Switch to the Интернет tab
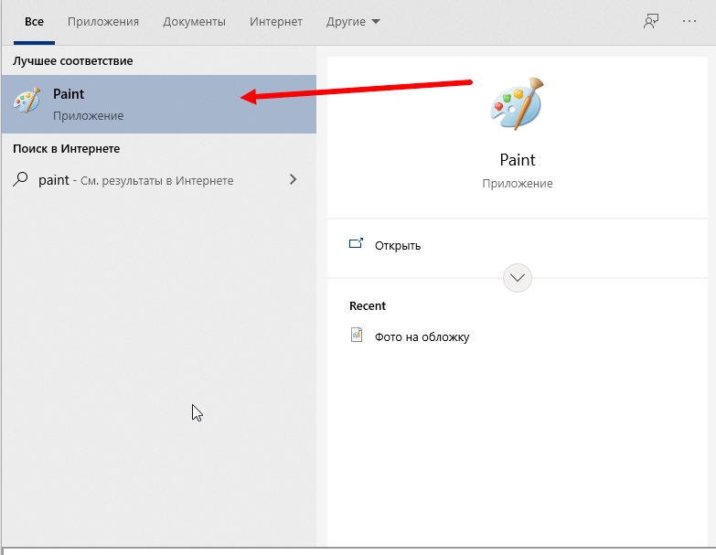The width and height of the screenshot is (716, 555). (276, 21)
